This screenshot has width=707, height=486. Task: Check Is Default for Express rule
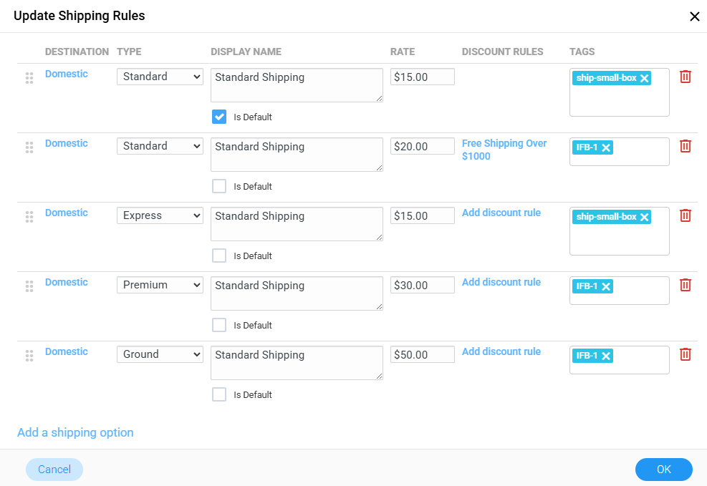click(219, 256)
